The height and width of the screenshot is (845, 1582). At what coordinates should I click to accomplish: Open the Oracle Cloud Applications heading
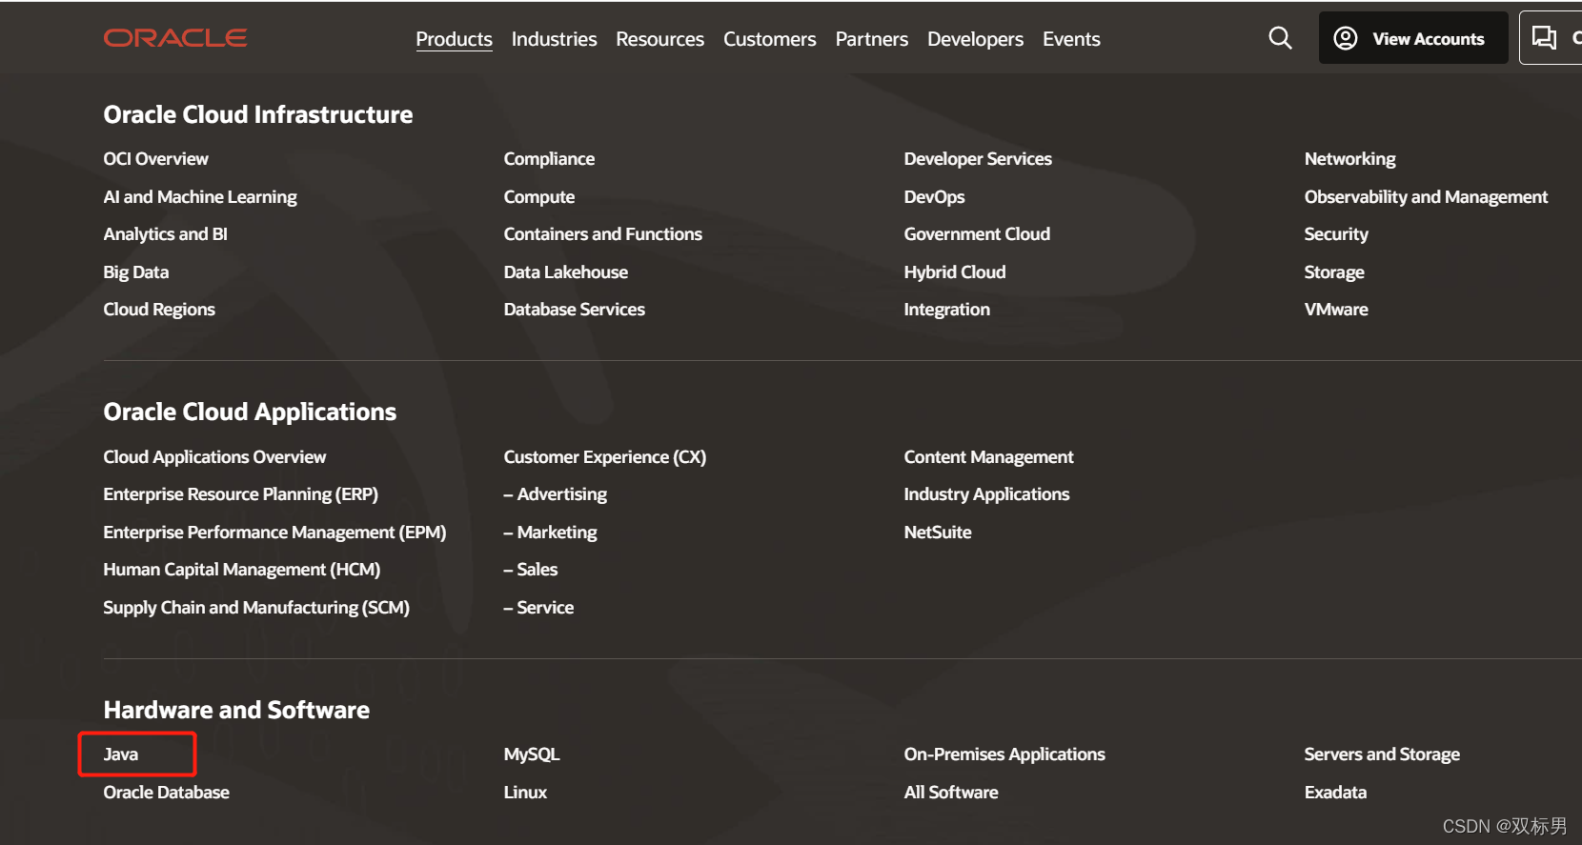(250, 412)
